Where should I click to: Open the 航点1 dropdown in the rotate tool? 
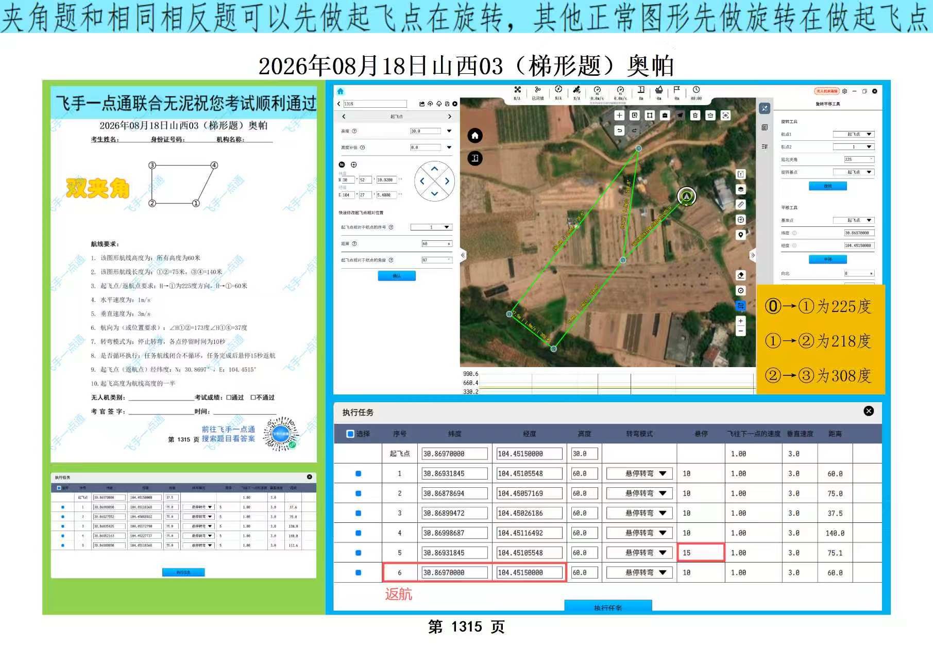(x=854, y=134)
